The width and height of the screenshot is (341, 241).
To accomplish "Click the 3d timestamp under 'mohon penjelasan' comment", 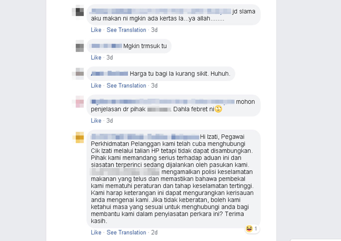I will [x=109, y=120].
